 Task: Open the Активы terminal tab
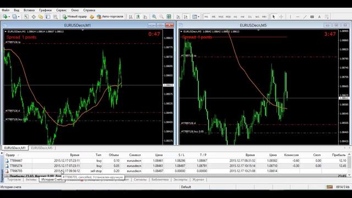click(31, 180)
